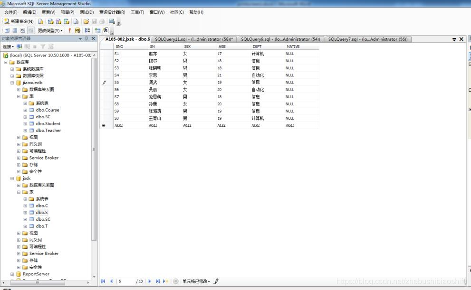The height and width of the screenshot is (290, 471).
Task: Select the dbo.T table in jxsk
Action: pos(41,226)
